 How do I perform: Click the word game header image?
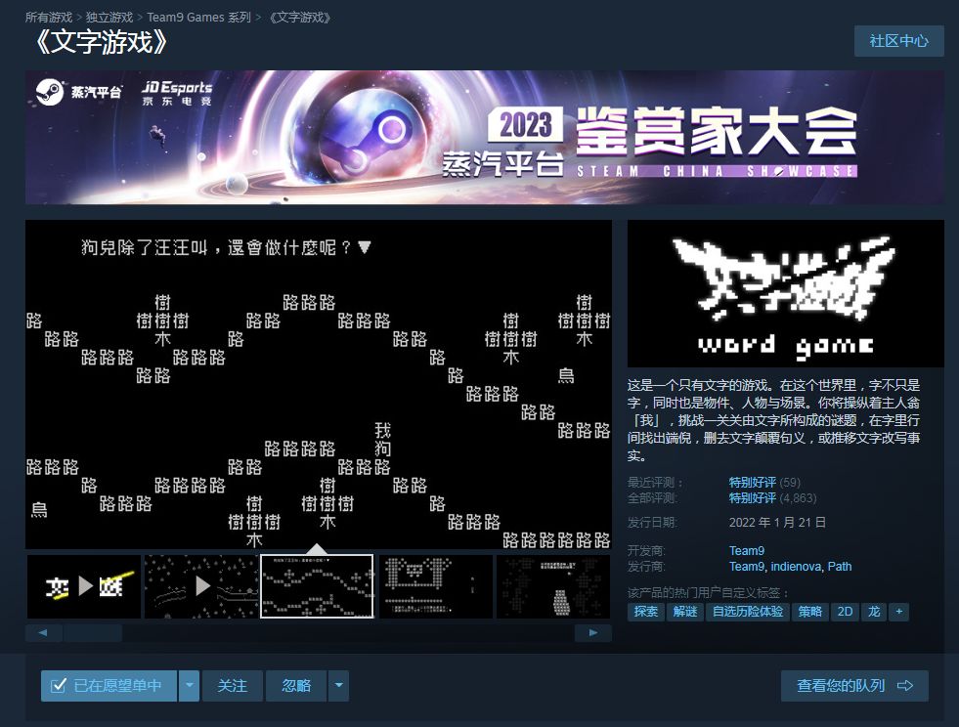tap(786, 293)
